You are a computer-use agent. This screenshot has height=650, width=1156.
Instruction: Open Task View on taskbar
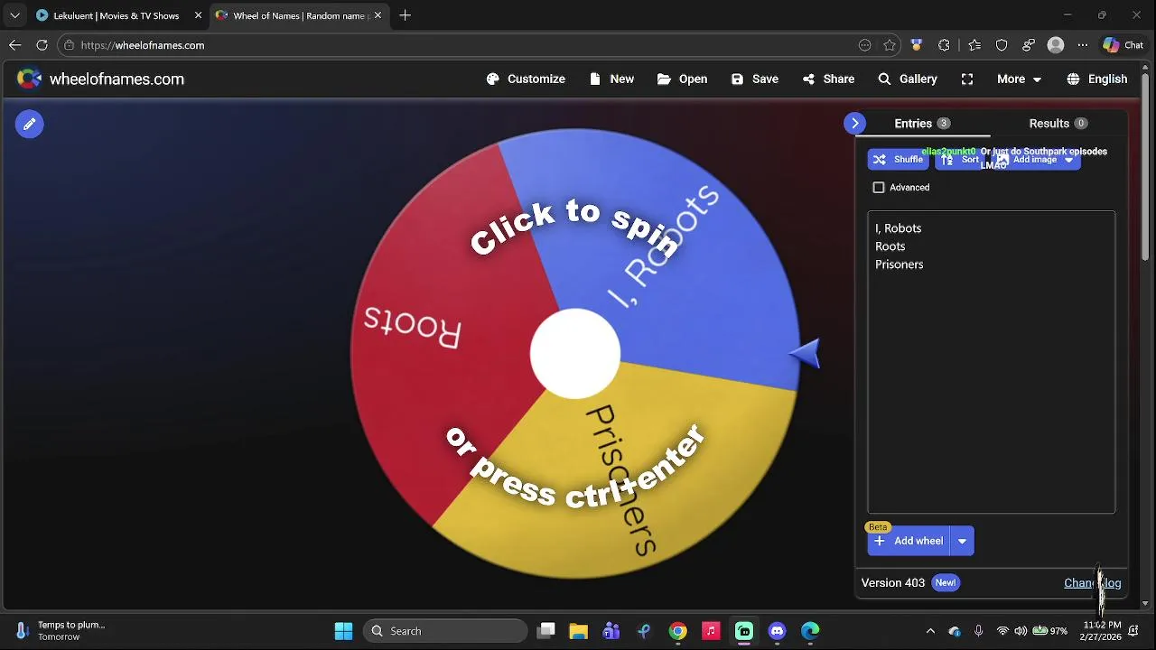(545, 631)
